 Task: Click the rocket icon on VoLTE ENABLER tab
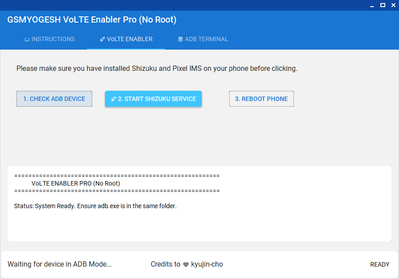click(x=102, y=39)
